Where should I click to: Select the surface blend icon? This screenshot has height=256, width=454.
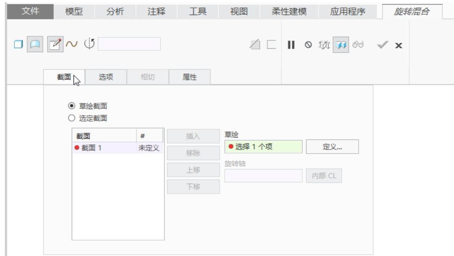(35, 44)
